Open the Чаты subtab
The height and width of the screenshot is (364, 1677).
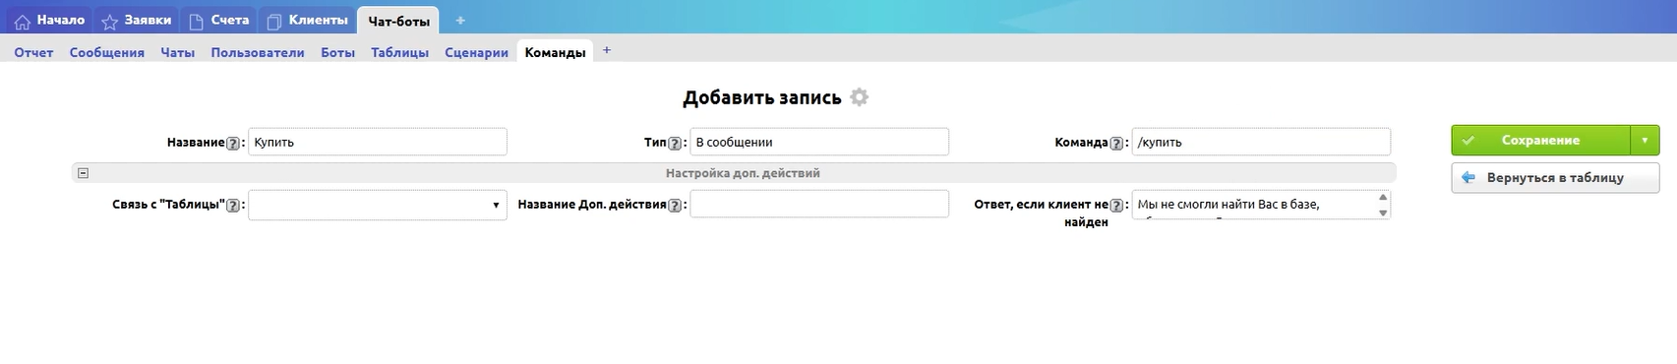177,52
